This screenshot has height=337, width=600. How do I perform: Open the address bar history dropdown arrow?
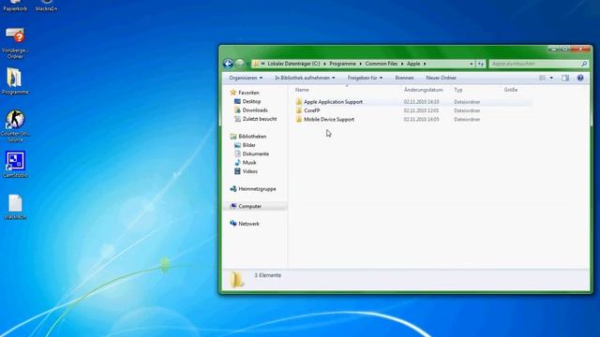pyautogui.click(x=471, y=64)
